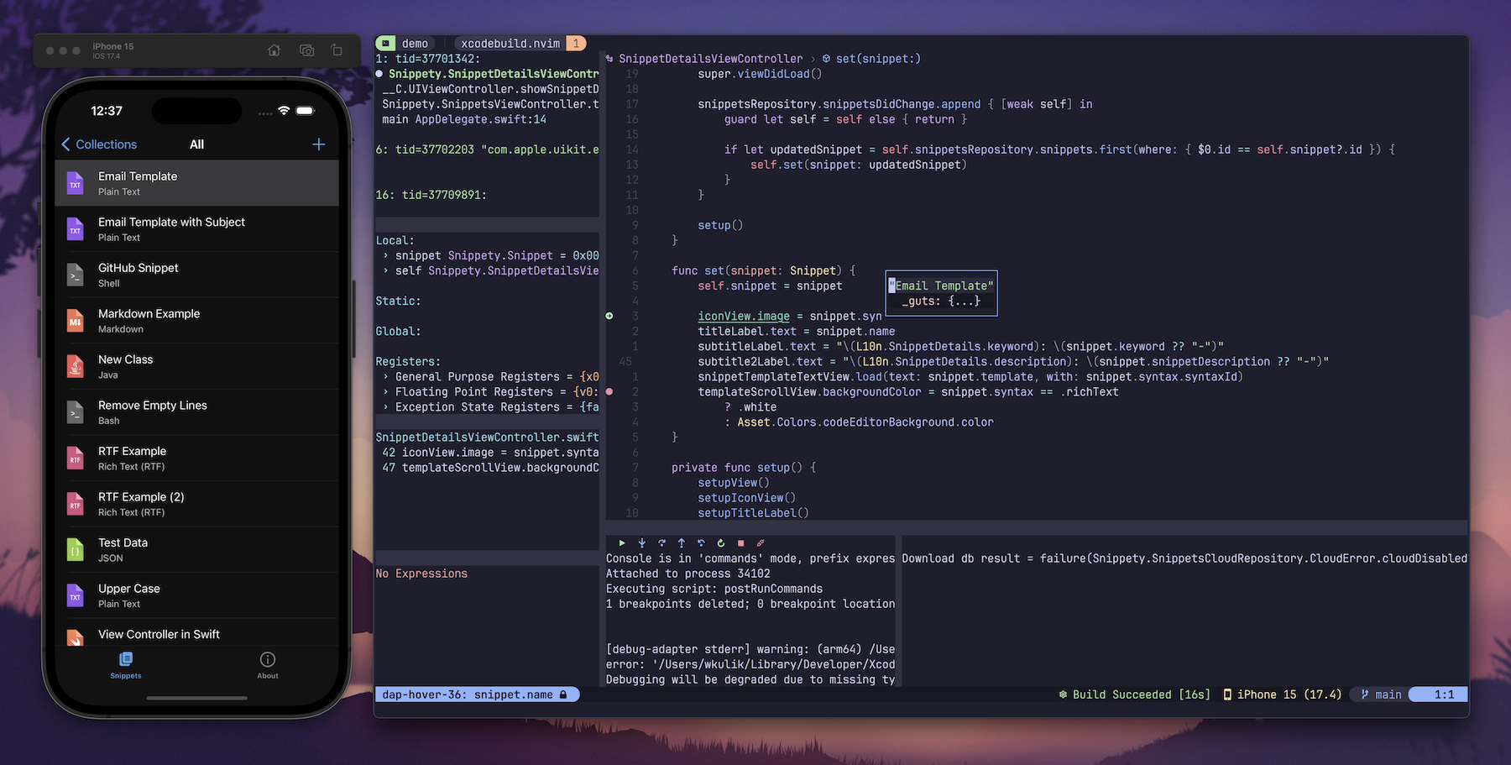The width and height of the screenshot is (1511, 765).
Task: Click the Step Into down-arrow icon
Action: (x=642, y=543)
